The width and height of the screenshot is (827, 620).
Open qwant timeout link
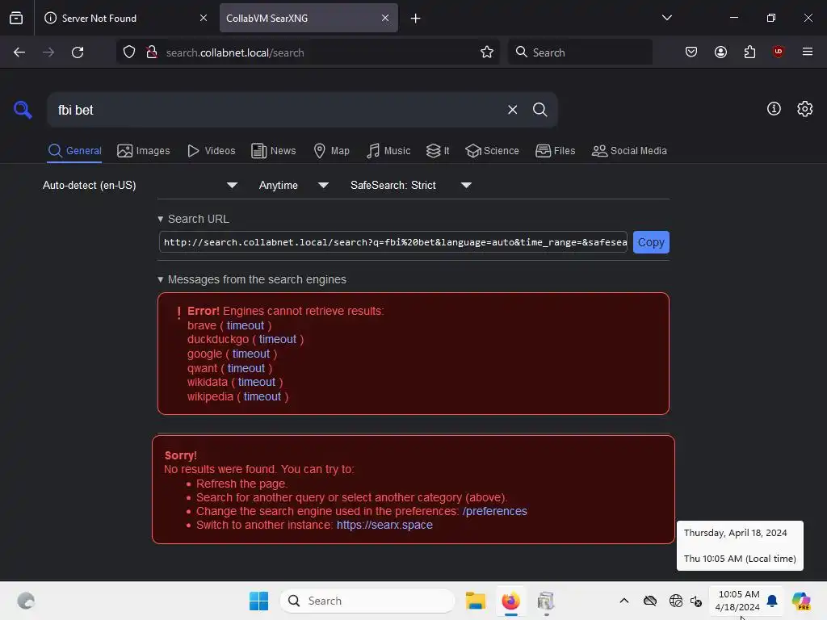[x=246, y=368]
